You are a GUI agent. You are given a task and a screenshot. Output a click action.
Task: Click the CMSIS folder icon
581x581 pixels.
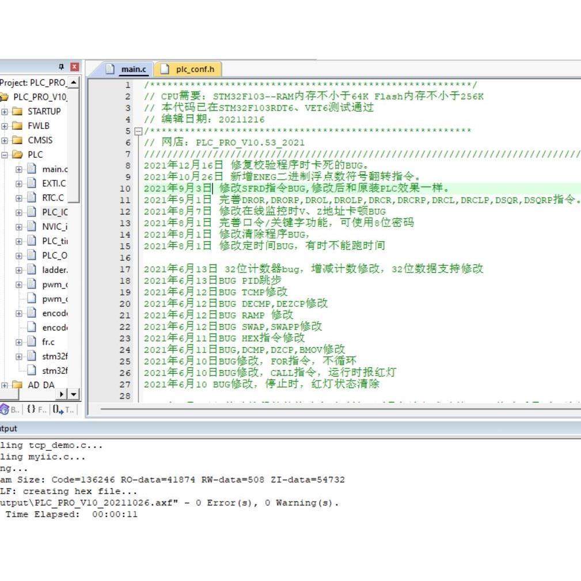[x=17, y=140]
